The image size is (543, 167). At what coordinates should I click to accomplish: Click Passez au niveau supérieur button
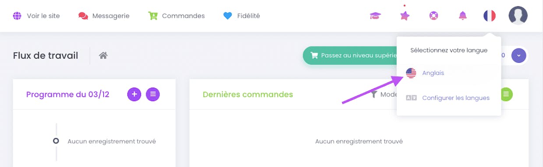tap(350, 55)
